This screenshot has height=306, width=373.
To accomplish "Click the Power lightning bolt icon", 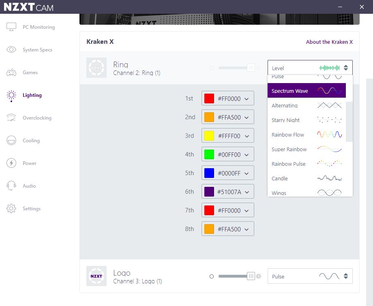I will tap(11, 163).
